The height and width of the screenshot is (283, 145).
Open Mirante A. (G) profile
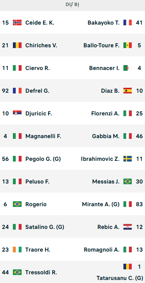(101, 204)
